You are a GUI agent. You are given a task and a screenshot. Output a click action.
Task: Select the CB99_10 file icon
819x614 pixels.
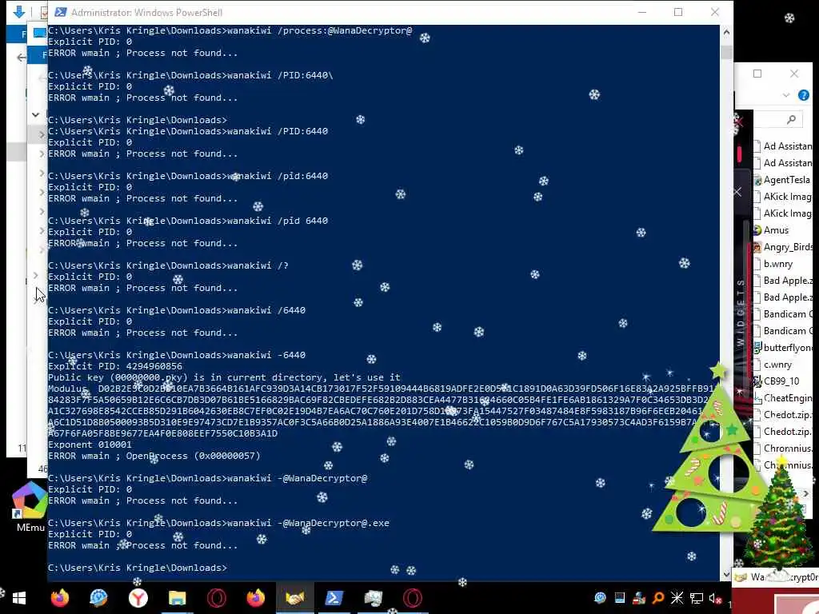point(757,381)
